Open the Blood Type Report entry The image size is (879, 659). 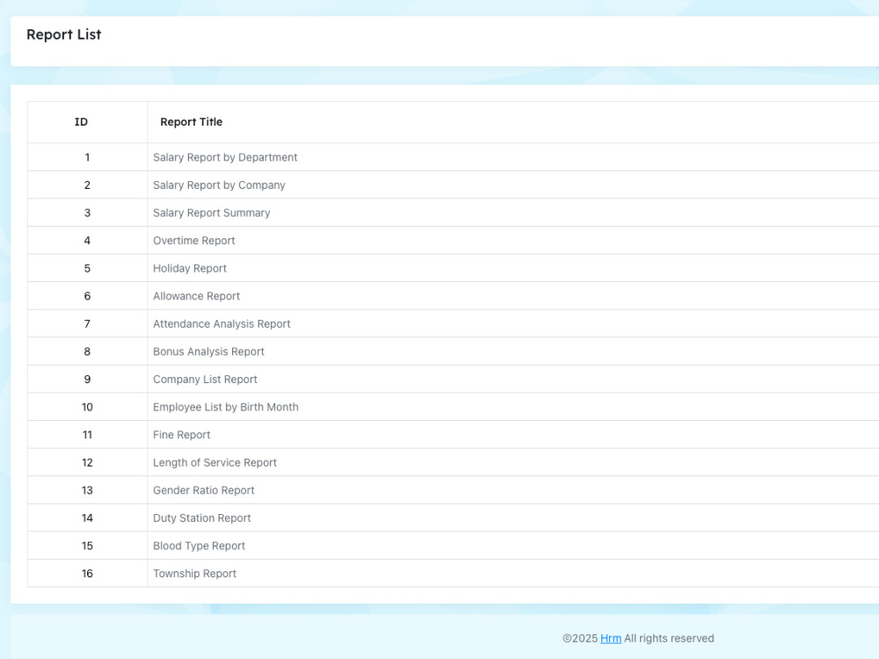199,546
